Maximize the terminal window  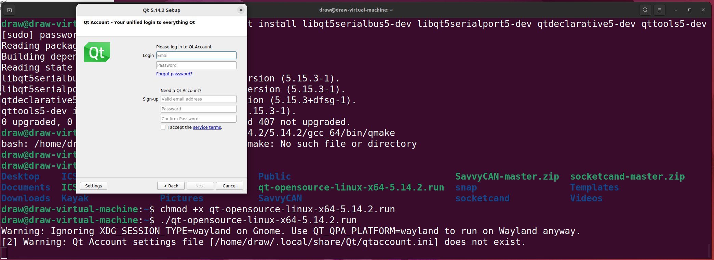pyautogui.click(x=690, y=10)
